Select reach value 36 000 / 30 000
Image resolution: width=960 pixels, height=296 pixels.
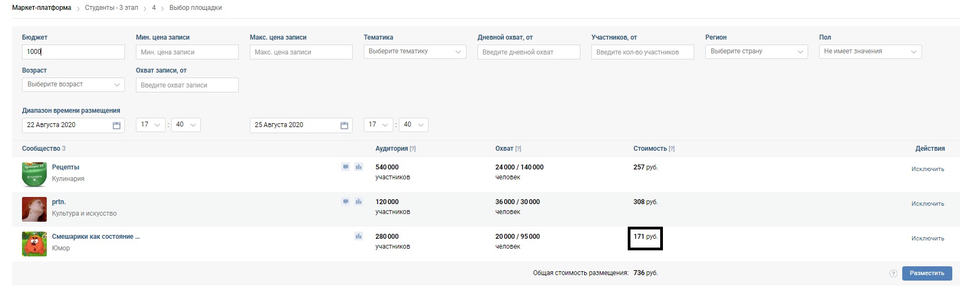point(518,202)
